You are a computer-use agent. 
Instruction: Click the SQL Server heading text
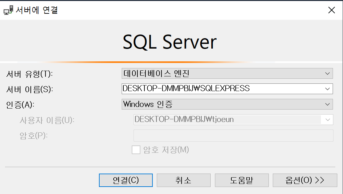[x=169, y=42]
